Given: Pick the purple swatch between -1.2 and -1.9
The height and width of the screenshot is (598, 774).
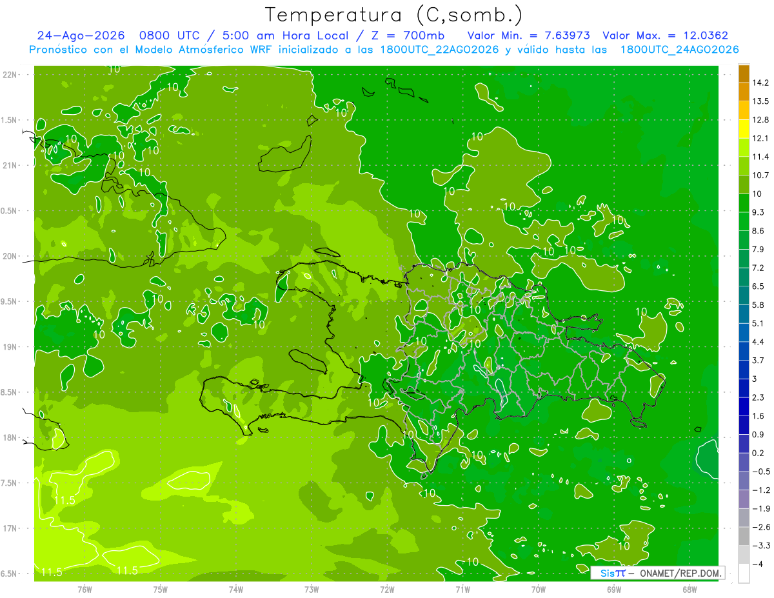Looking at the screenshot, I should pyautogui.click(x=744, y=499).
